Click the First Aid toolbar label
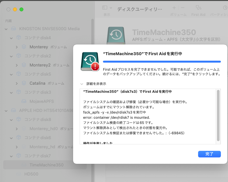This screenshot has width=228, height=182. pos(198,15)
